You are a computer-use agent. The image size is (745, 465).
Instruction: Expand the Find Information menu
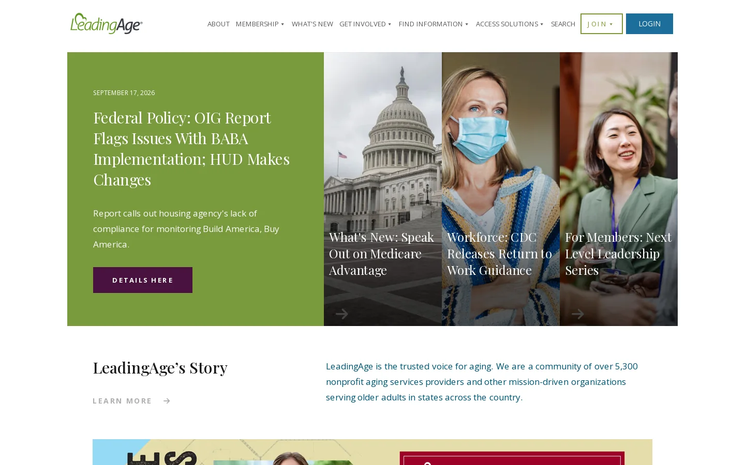tap(434, 24)
